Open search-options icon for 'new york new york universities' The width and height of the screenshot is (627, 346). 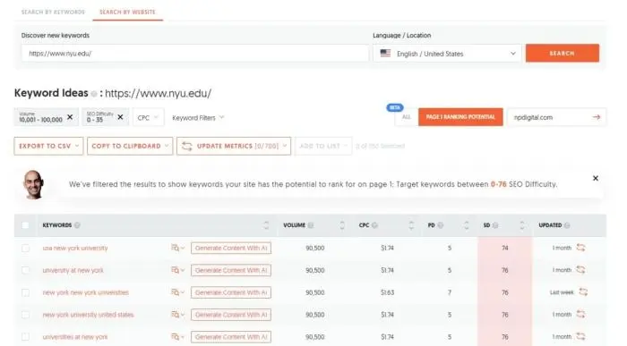177,292
